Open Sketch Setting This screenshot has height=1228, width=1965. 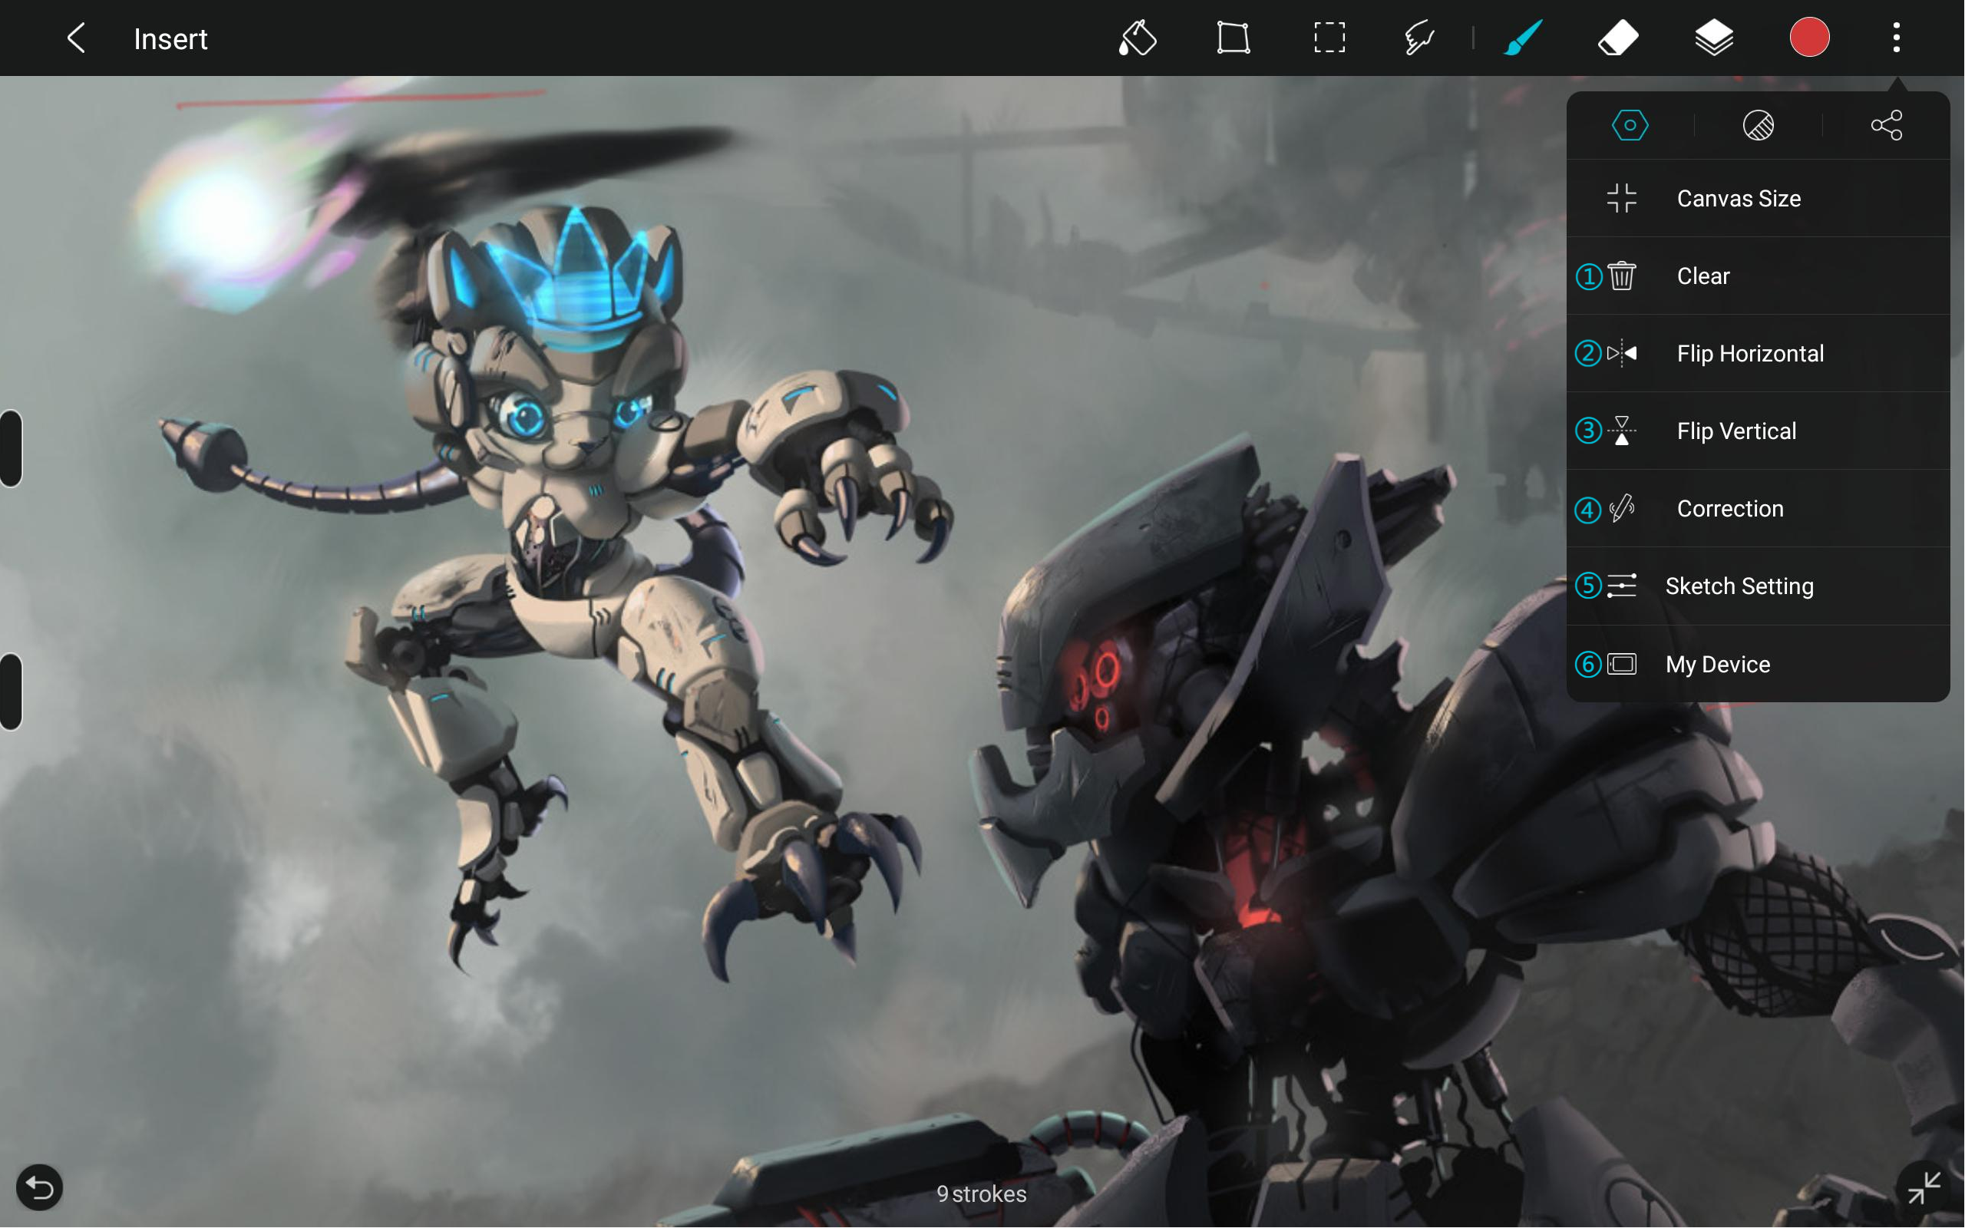pyautogui.click(x=1739, y=586)
